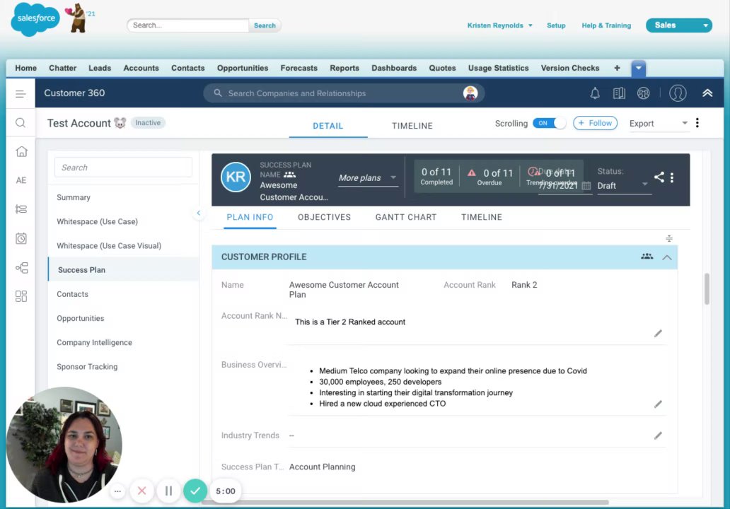The height and width of the screenshot is (509, 730).
Task: Click the share icon in success plan header
Action: 659,177
